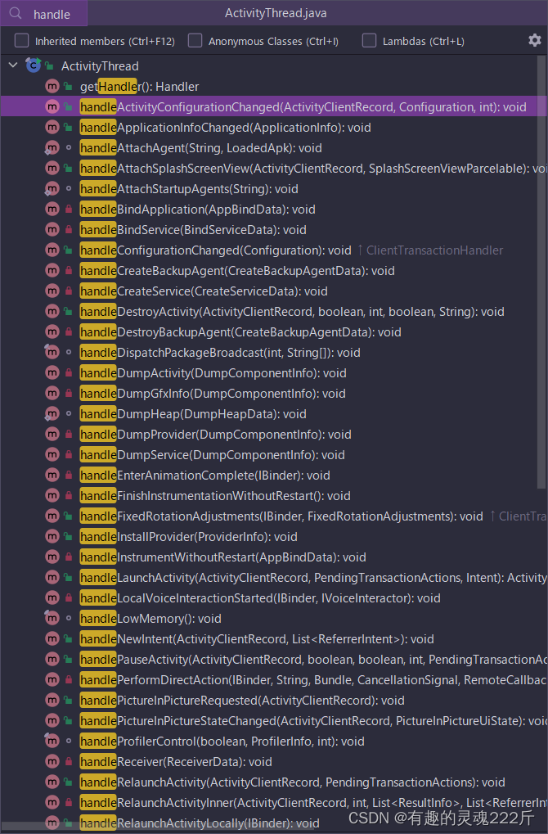Click public icon beside handleInstallProvider

click(x=69, y=537)
